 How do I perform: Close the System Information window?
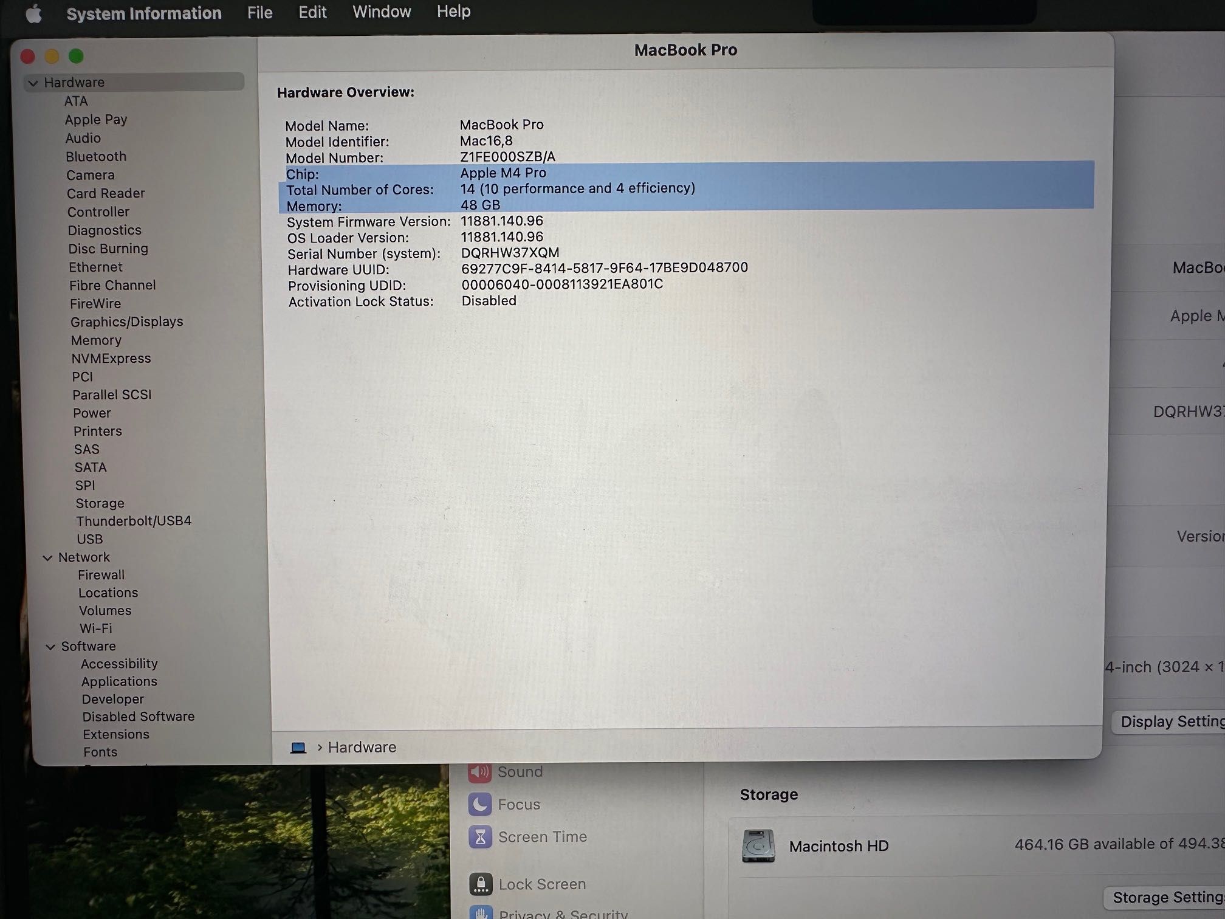coord(27,57)
